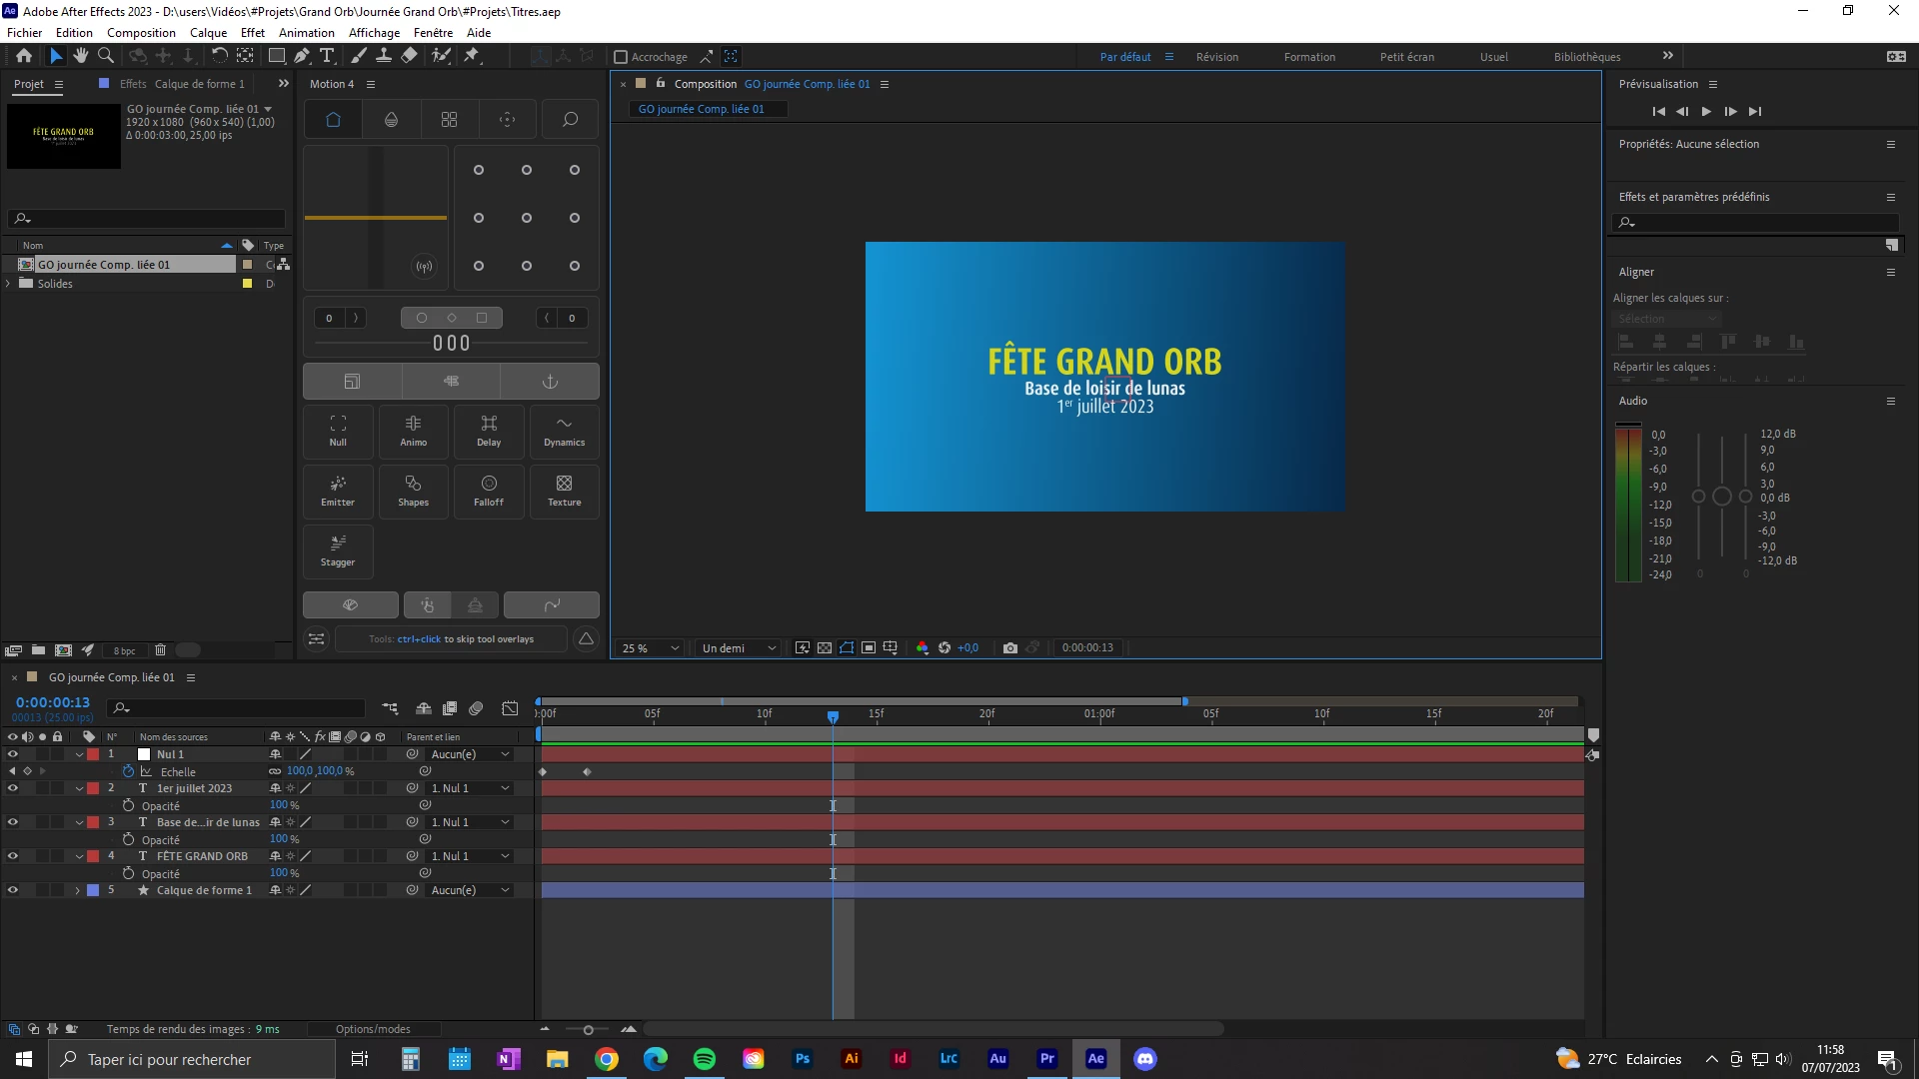The width and height of the screenshot is (1919, 1079).
Task: Click the Stagger tool icon
Action: pos(338,550)
